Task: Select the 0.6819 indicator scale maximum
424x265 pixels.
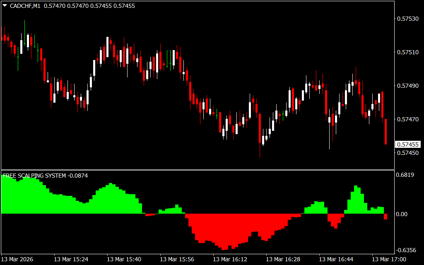Action: coord(405,175)
